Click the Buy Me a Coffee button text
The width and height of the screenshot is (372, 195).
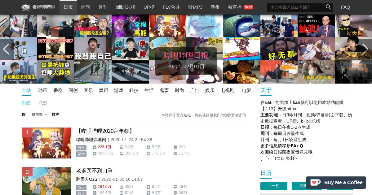343,182
